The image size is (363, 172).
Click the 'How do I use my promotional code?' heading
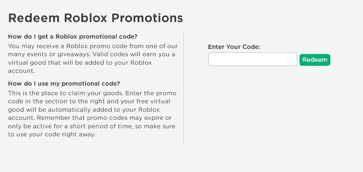(64, 83)
